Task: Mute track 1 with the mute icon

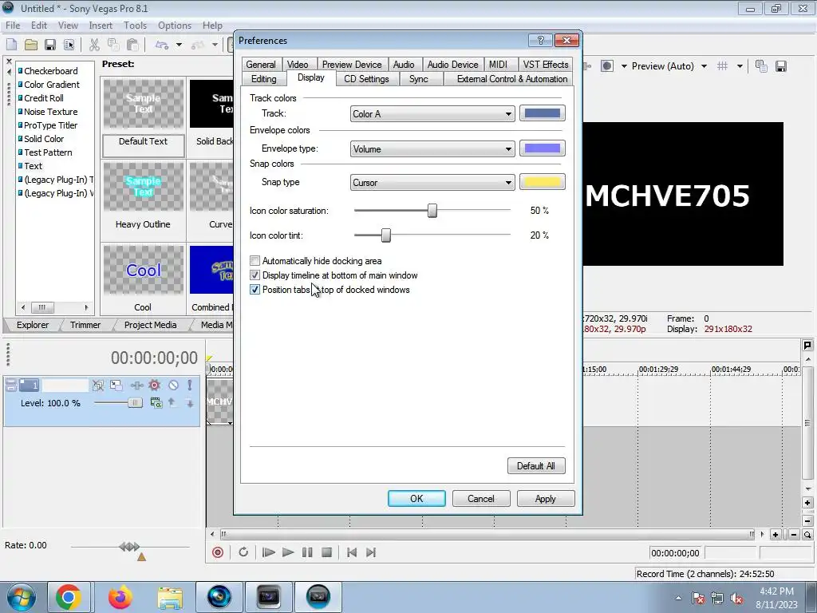Action: tap(173, 386)
